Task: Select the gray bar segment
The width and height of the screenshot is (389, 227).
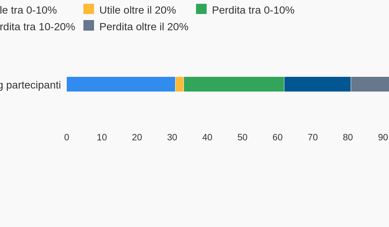Action: pyautogui.click(x=370, y=84)
